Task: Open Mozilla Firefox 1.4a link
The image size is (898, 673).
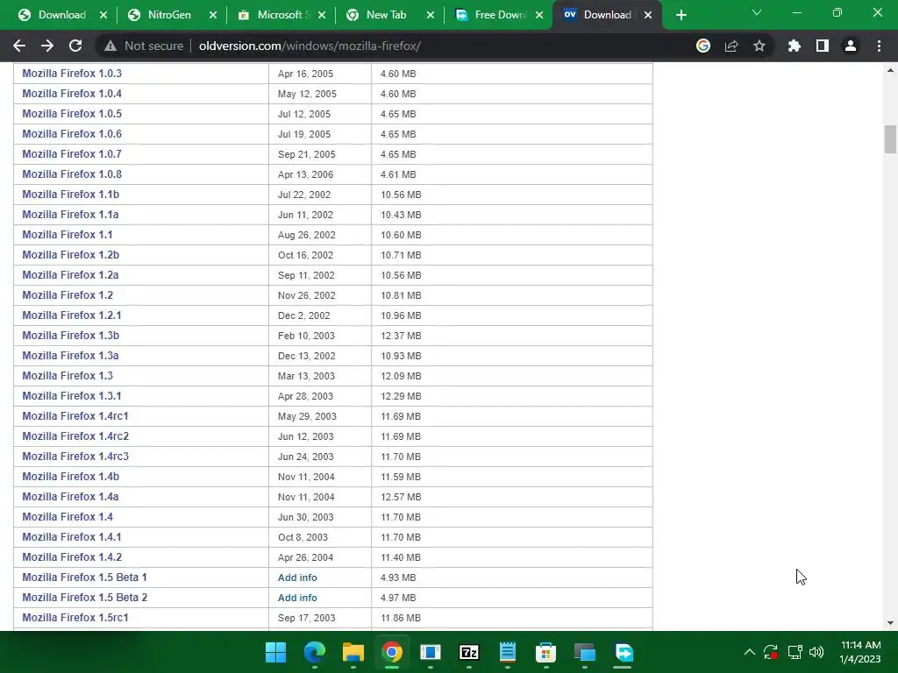Action: pyautogui.click(x=70, y=496)
